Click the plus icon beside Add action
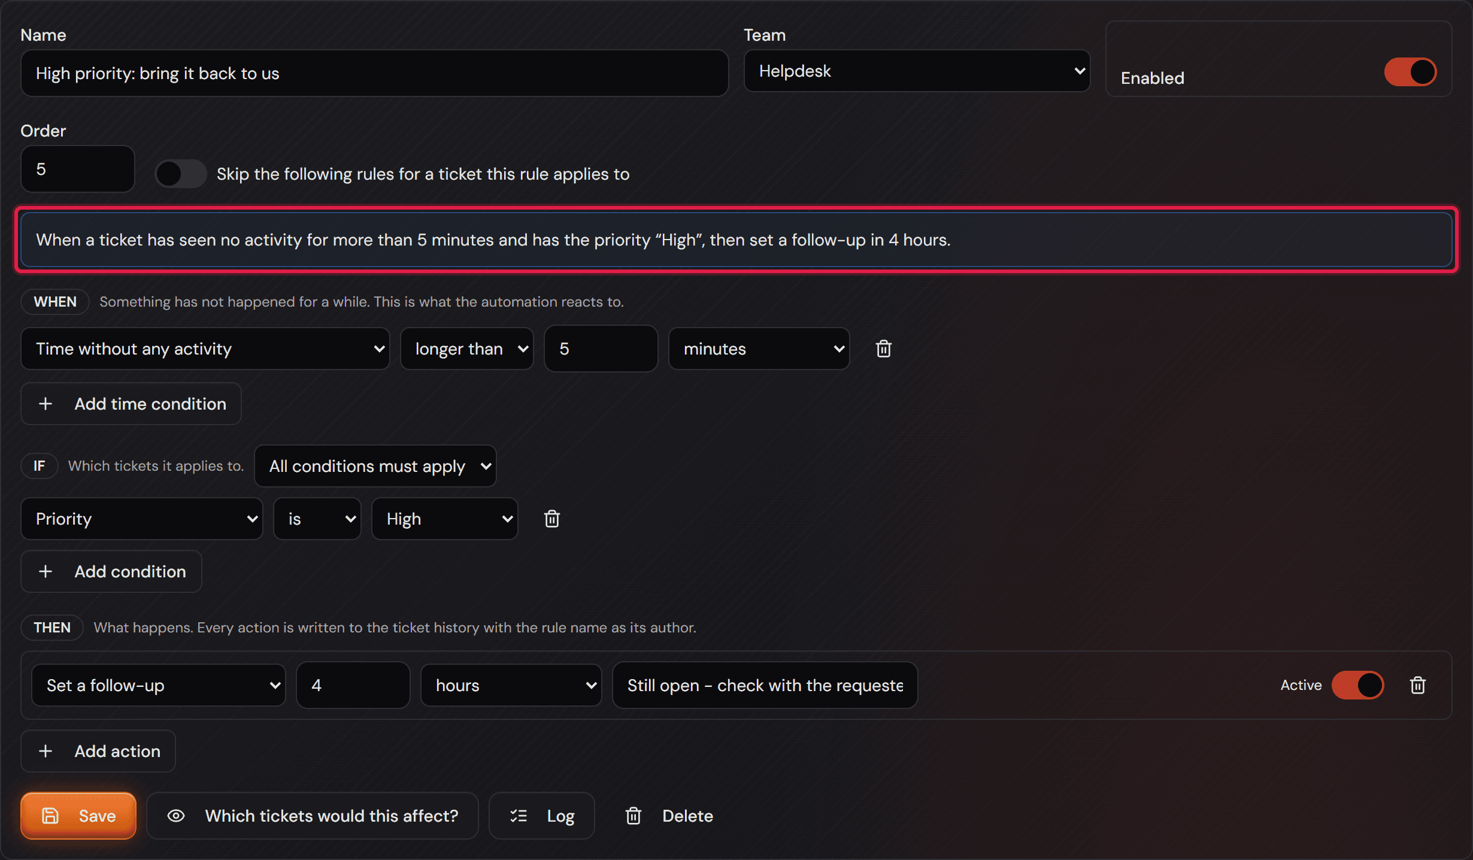The height and width of the screenshot is (860, 1473). point(46,751)
